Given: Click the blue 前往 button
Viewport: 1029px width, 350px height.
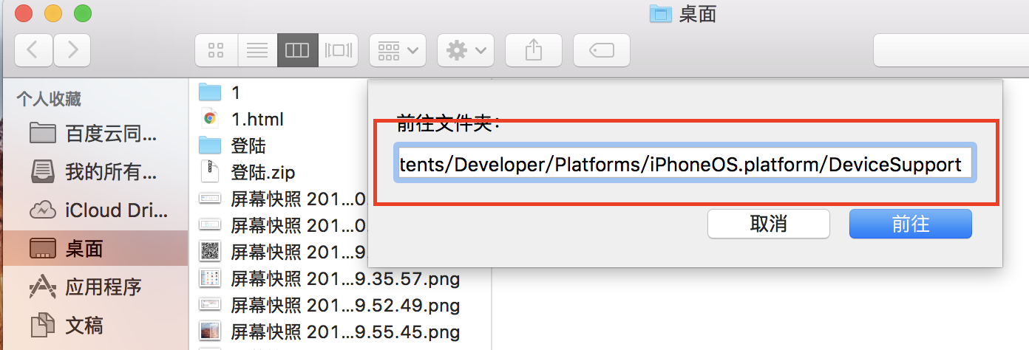Looking at the screenshot, I should pos(911,224).
